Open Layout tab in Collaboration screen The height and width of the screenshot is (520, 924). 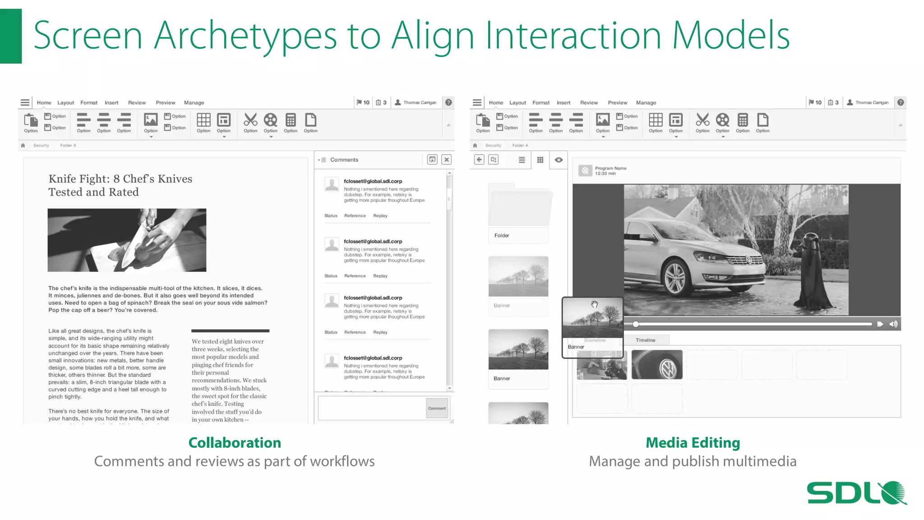click(x=65, y=102)
